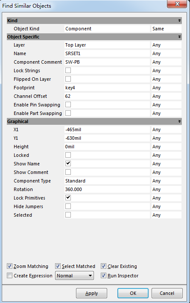Set Lock Primitives match criterion Any
This screenshot has height=303, width=190.
click(166, 198)
